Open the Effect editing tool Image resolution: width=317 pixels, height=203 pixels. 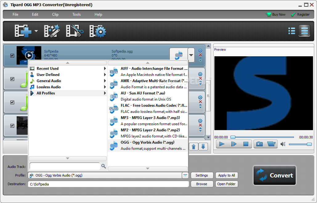[52, 31]
